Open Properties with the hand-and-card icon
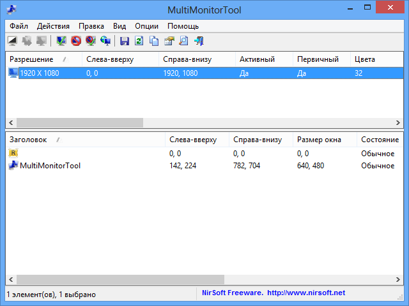Viewport: 409px width, 306px height. 169,41
